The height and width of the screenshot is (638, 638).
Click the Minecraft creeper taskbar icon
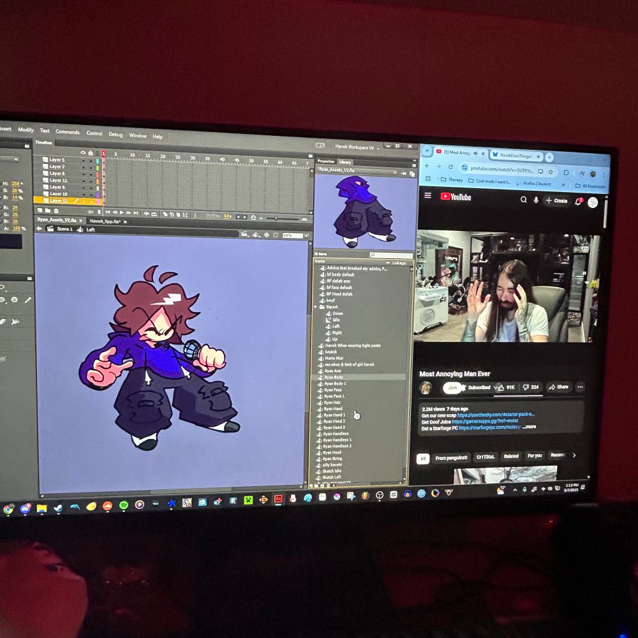[248, 500]
